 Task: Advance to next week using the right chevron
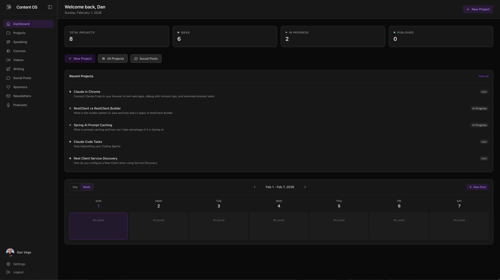(x=305, y=187)
